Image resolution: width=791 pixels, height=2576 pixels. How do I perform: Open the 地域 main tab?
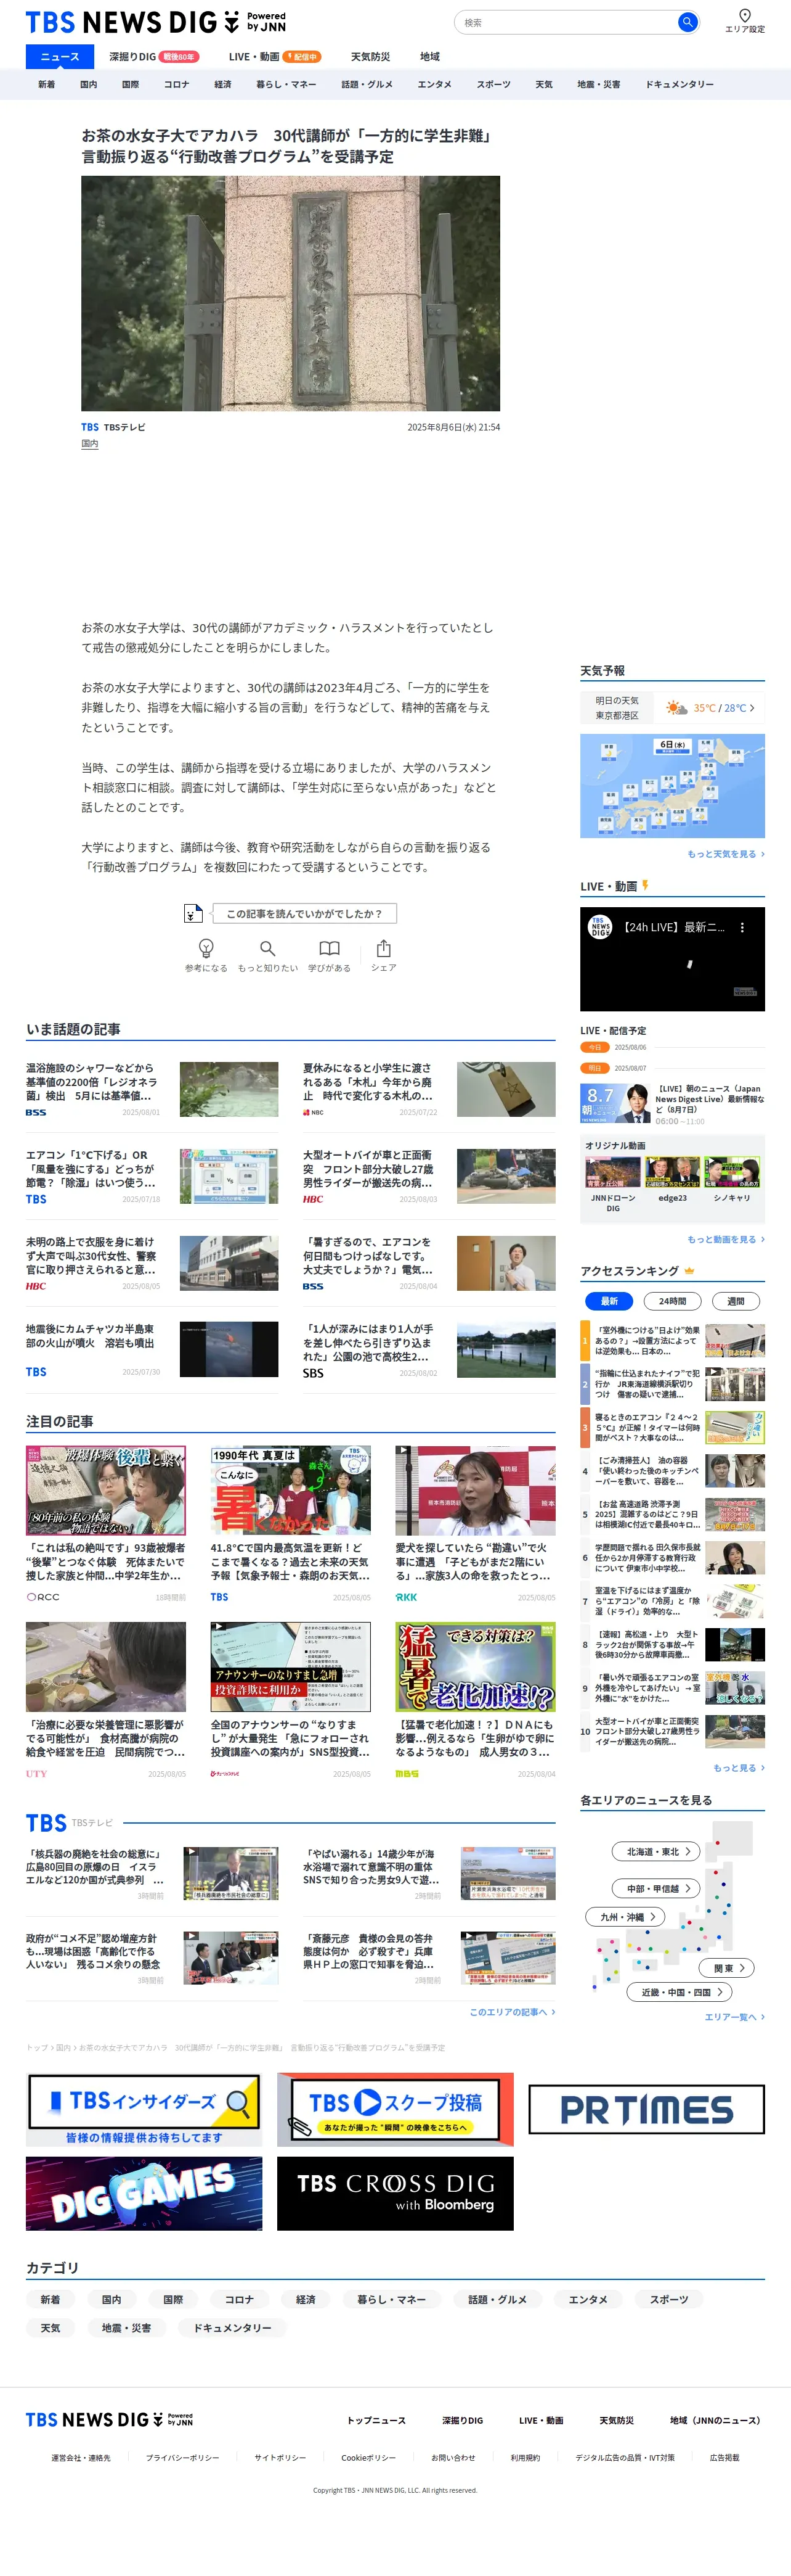pyautogui.click(x=429, y=57)
